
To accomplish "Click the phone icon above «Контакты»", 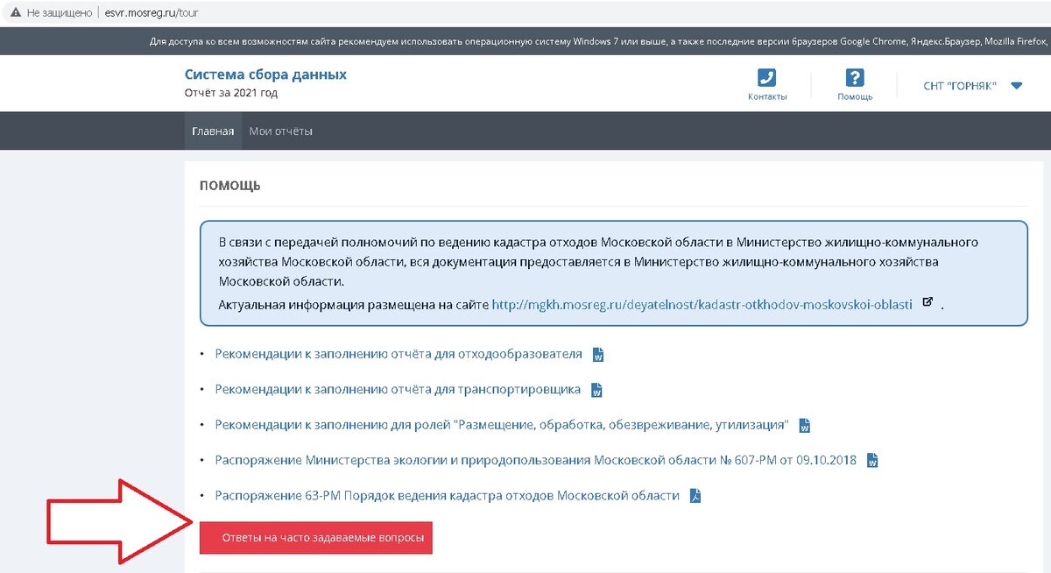I will [768, 78].
